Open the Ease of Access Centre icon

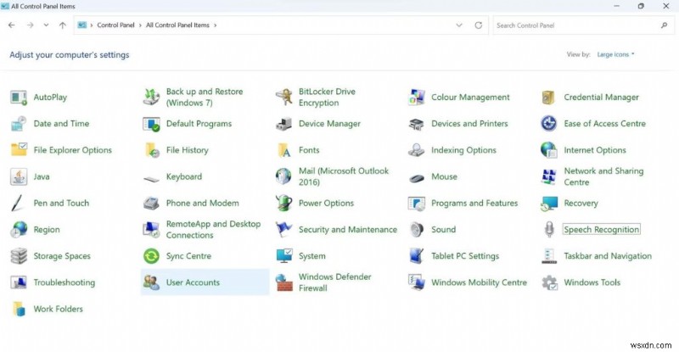click(x=548, y=124)
